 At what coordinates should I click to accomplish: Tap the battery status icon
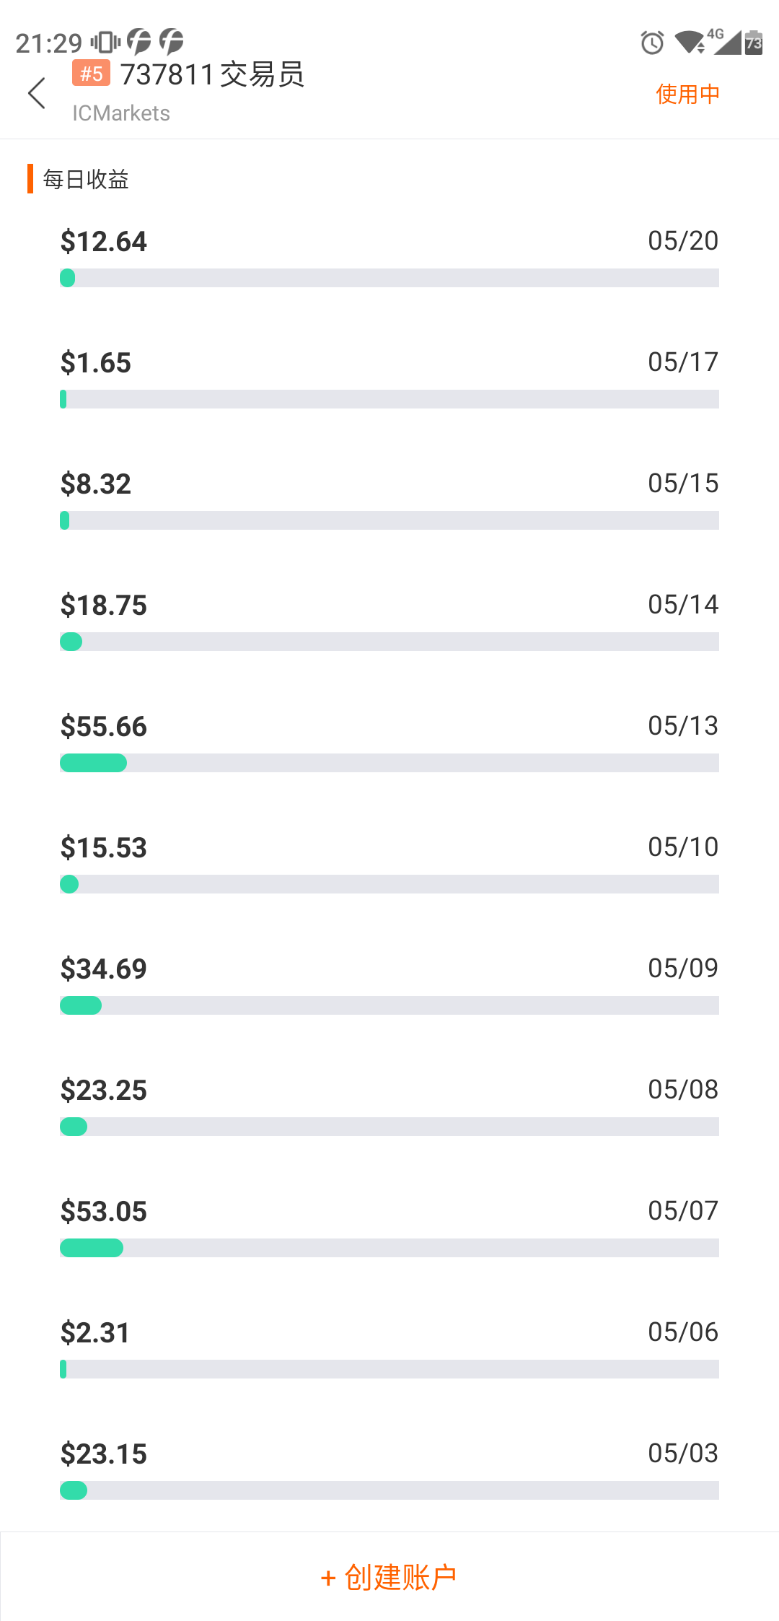(754, 43)
